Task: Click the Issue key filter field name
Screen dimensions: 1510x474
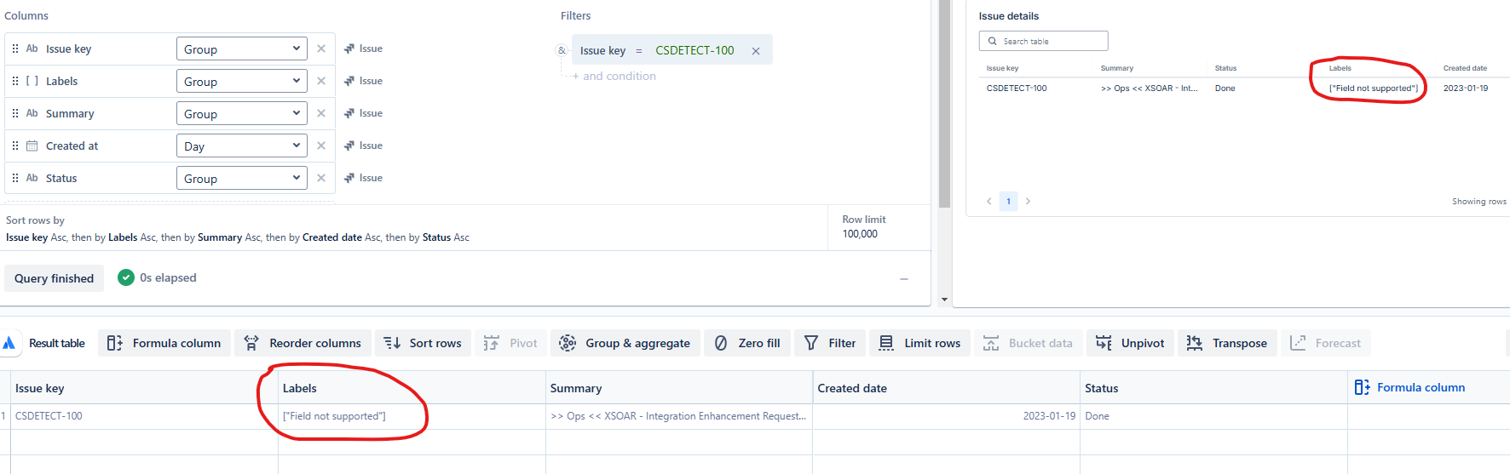Action: 602,50
